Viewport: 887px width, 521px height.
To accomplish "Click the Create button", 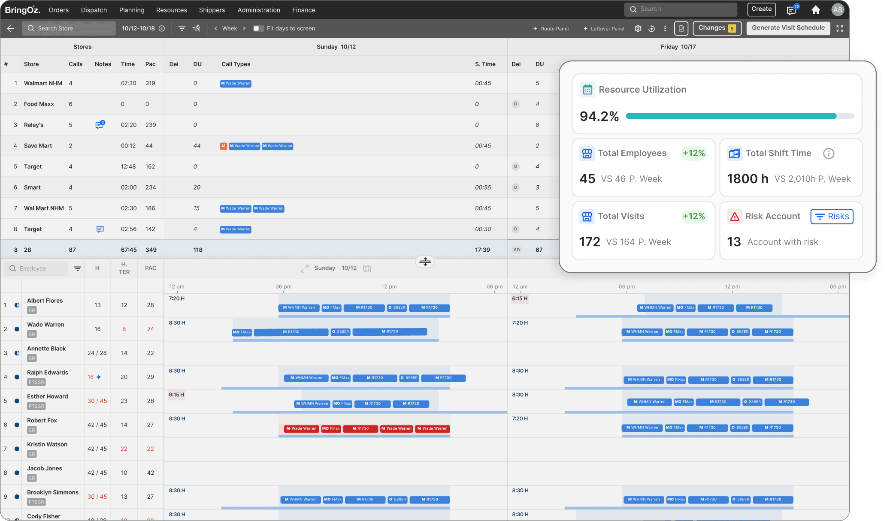I will 762,9.
